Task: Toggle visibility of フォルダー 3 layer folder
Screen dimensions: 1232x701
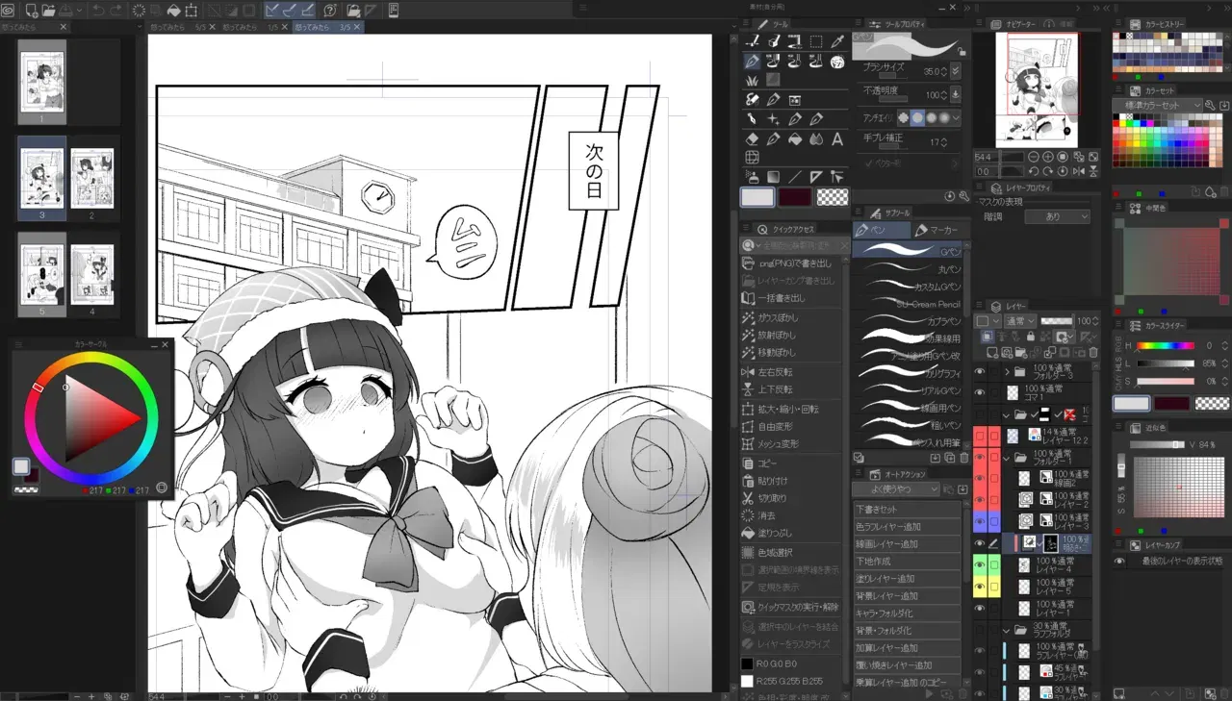Action: (x=980, y=371)
